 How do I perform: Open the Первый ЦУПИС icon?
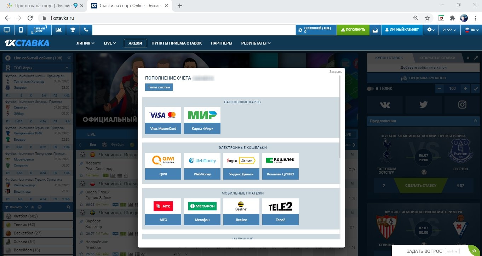(x=39, y=30)
